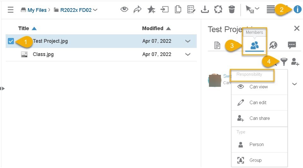Click the Class.jpg thumbnail

pos(24,54)
